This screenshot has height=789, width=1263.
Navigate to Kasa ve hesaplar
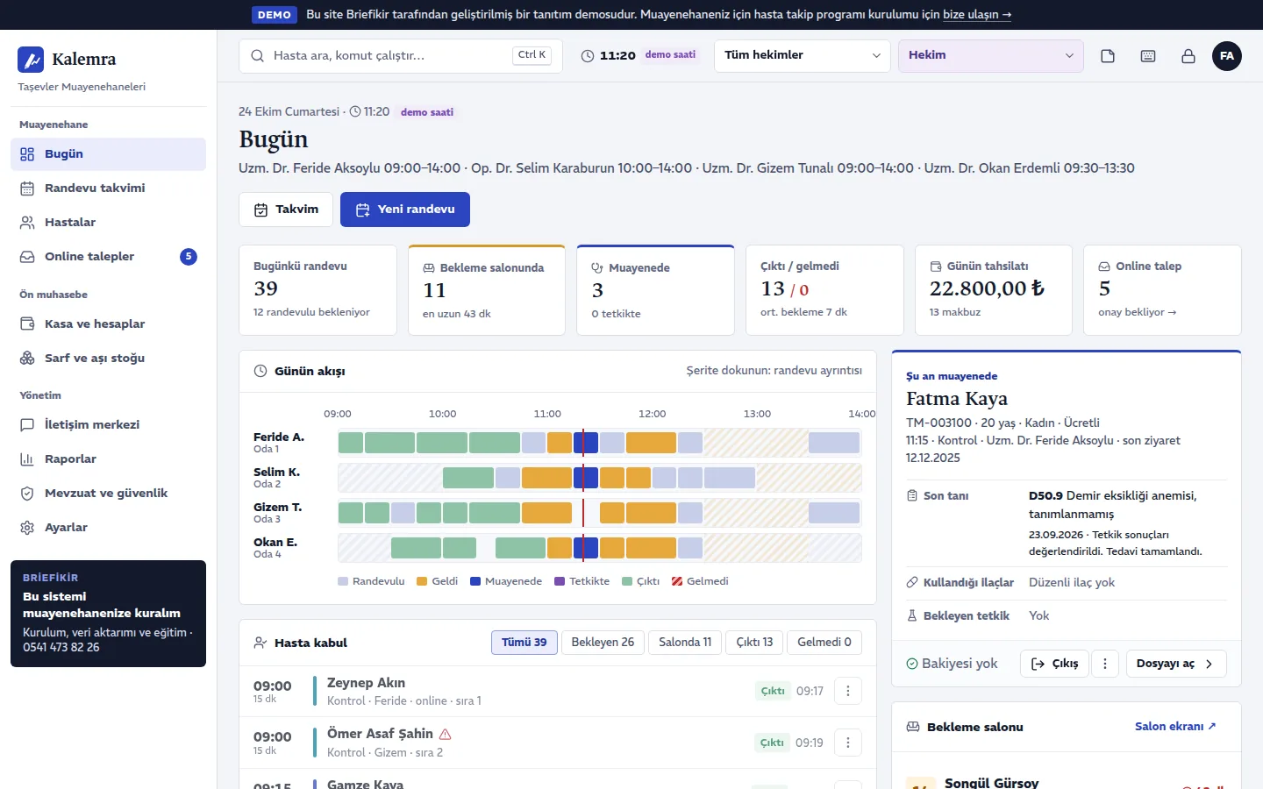click(x=108, y=324)
